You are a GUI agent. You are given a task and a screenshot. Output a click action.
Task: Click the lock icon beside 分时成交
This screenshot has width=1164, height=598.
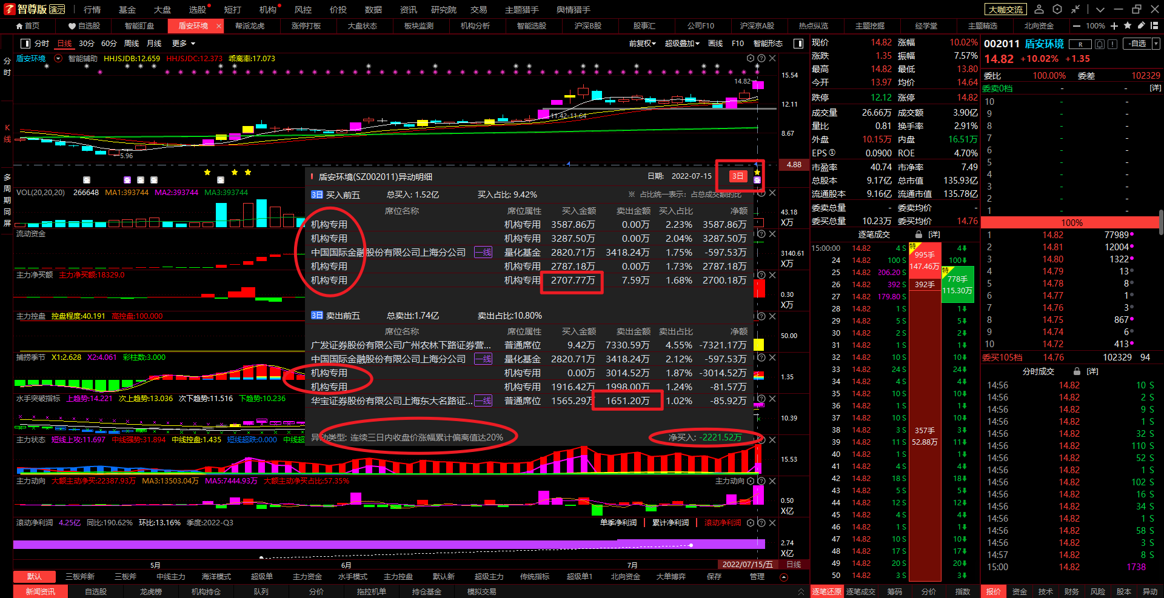click(x=1077, y=371)
